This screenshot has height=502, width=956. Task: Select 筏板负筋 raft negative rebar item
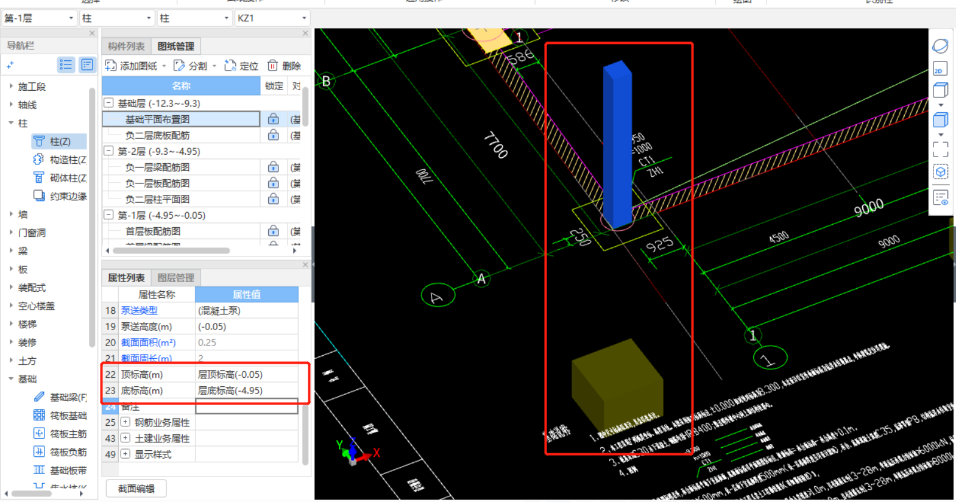[59, 452]
